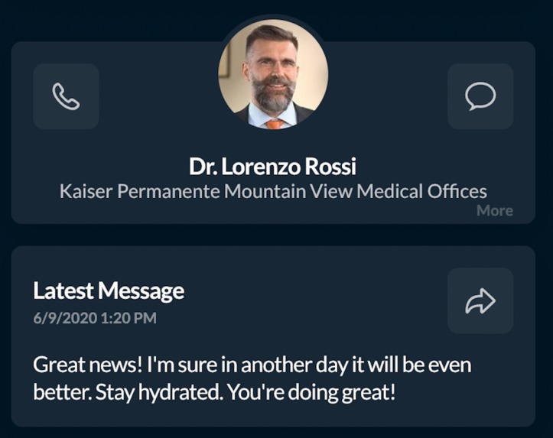Image resolution: width=553 pixels, height=438 pixels.
Task: Tap the message button tile background
Action: coord(480,96)
